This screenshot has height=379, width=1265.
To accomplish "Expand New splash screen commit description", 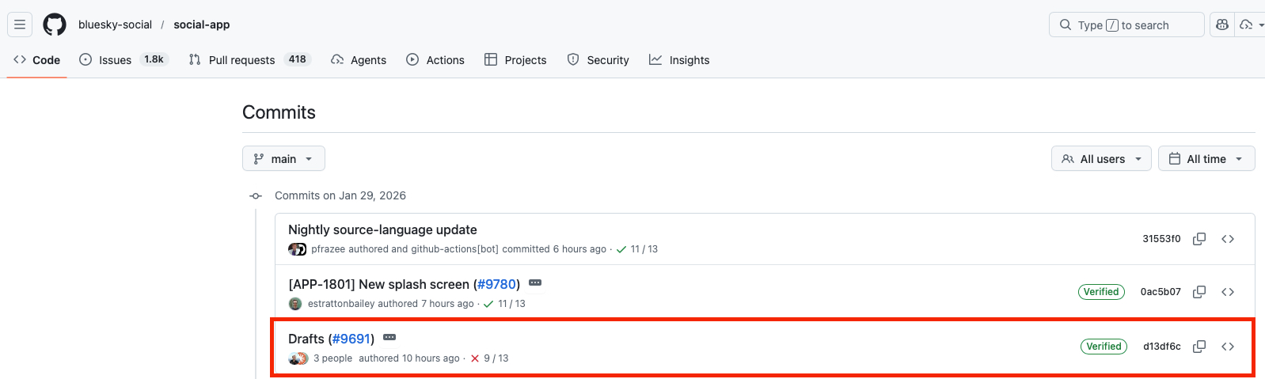I will [x=535, y=283].
